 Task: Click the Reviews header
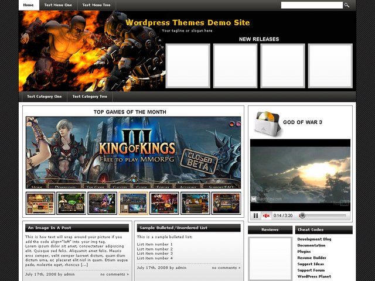(270, 229)
